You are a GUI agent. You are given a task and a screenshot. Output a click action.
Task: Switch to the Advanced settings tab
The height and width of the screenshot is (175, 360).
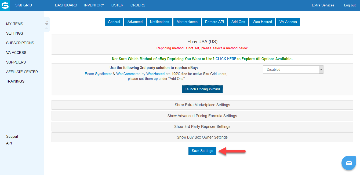pos(135,22)
